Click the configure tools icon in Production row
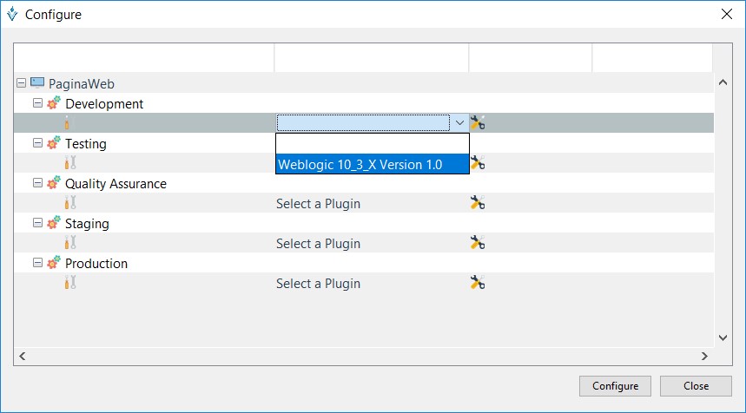Image resolution: width=746 pixels, height=413 pixels. point(477,282)
